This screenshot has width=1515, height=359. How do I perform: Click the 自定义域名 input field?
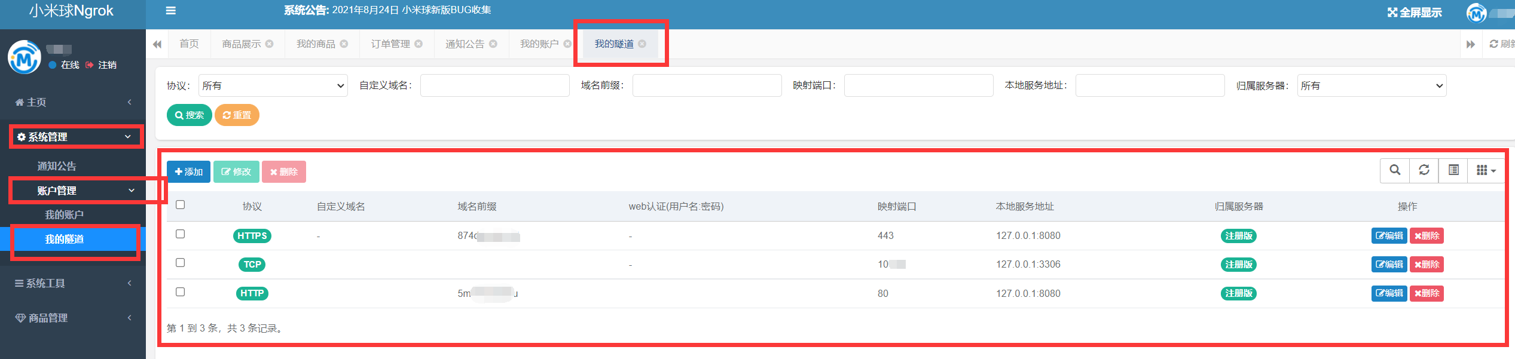494,85
